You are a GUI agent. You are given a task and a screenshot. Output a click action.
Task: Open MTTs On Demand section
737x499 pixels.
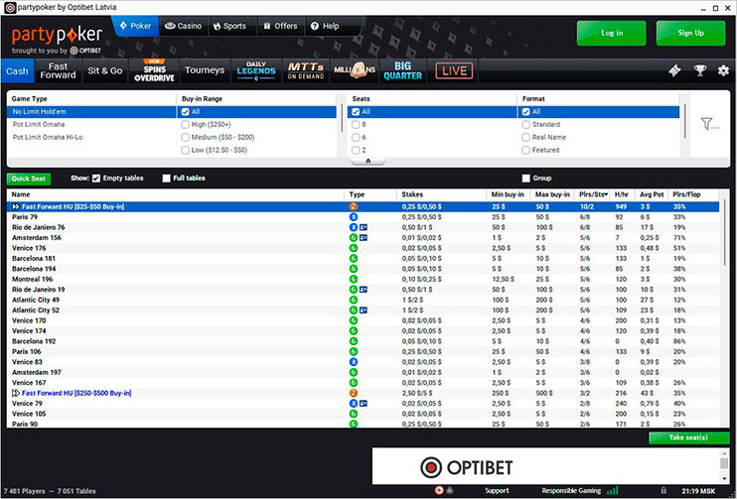point(305,70)
